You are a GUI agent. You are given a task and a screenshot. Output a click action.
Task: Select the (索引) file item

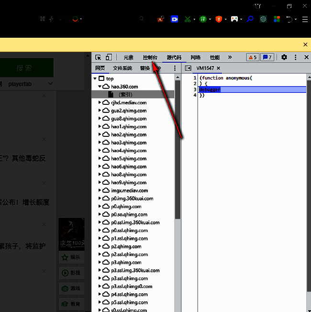coord(125,95)
